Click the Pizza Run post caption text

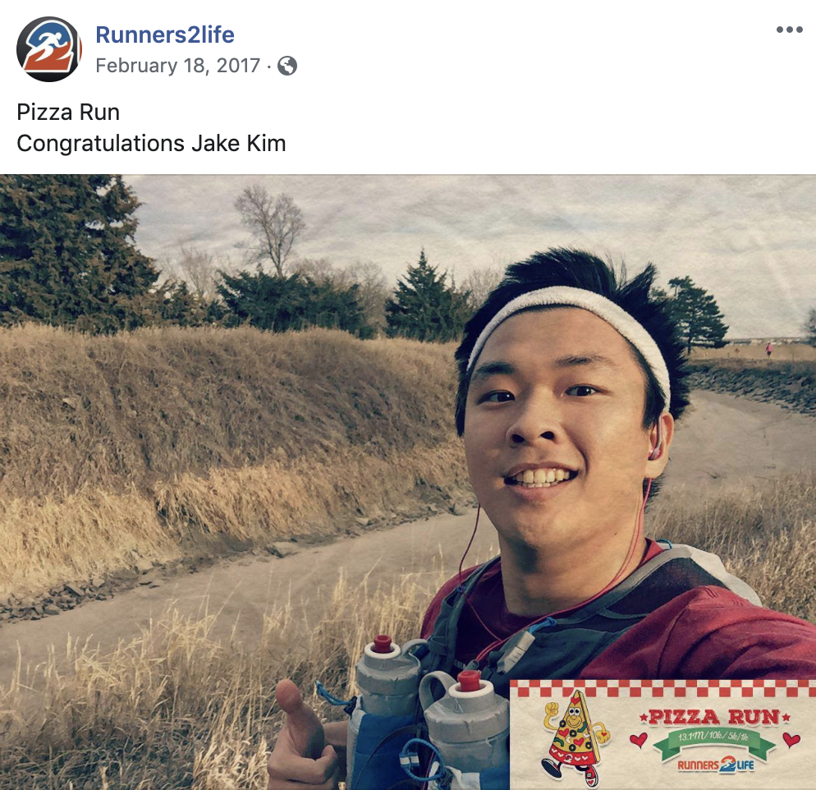point(68,112)
